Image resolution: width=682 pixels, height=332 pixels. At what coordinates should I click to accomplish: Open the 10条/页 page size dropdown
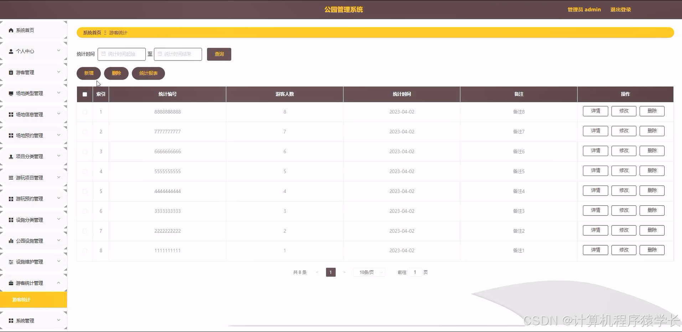369,272
